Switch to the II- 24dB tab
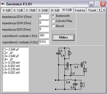The width and height of the screenshot is (107, 94). point(43,10)
